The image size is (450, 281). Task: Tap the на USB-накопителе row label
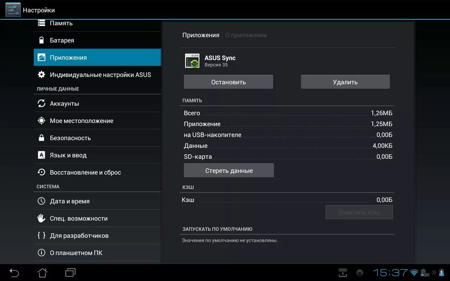[x=213, y=135]
